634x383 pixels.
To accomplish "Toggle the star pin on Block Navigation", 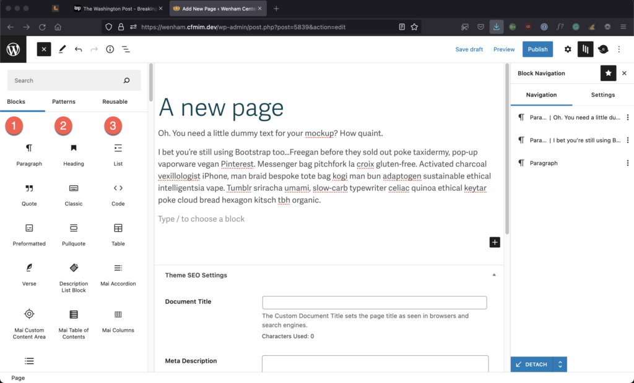I will pos(608,73).
